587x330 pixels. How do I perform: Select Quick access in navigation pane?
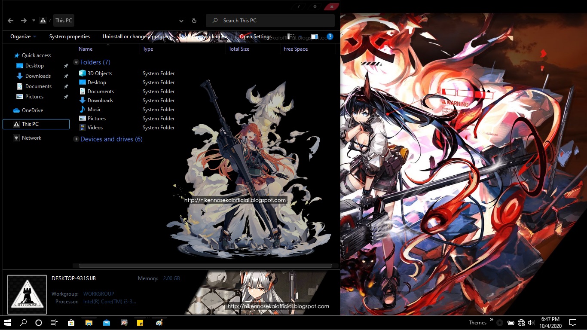click(x=36, y=55)
